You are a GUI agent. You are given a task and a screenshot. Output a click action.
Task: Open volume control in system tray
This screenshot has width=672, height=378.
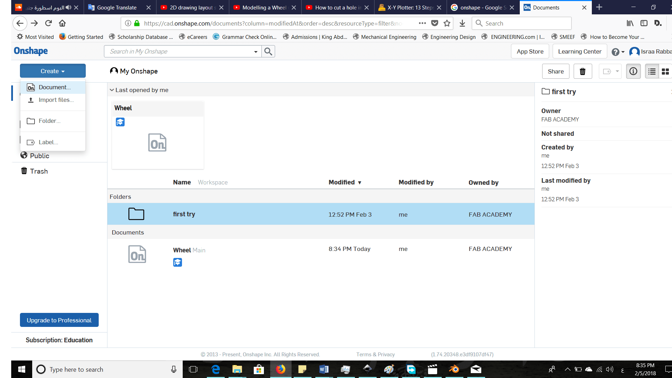click(610, 369)
